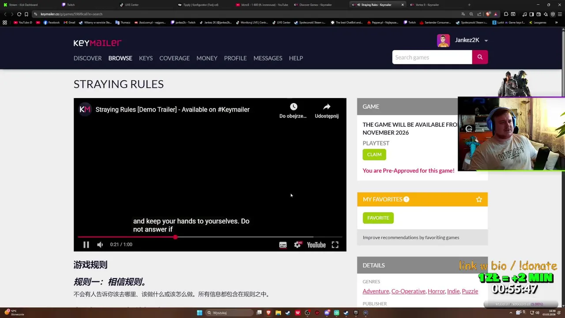Open the Gmail bookmark
Screen dimensions: 565x318
(x=69, y=23)
